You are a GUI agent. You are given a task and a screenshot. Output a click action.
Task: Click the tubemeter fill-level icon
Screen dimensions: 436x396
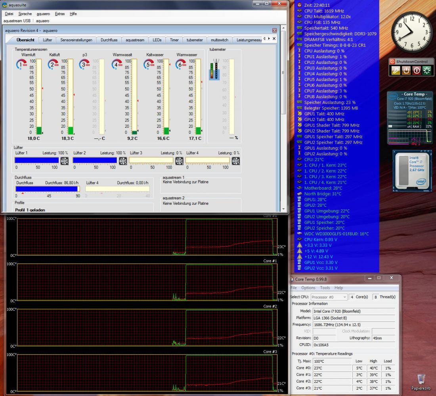[215, 69]
